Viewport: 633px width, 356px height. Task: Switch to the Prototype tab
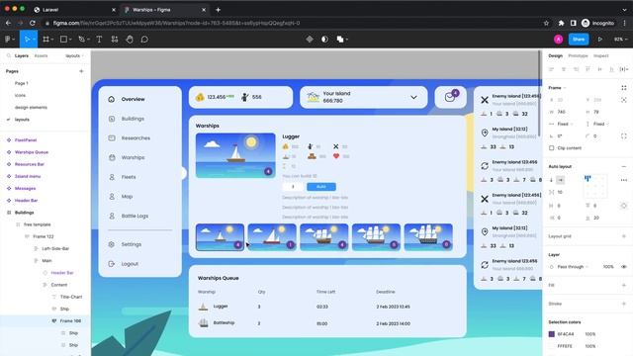(578, 55)
